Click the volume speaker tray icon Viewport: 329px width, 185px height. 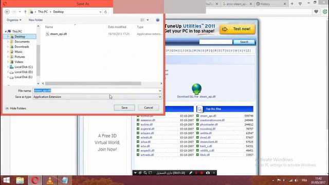pyautogui.click(x=296, y=180)
